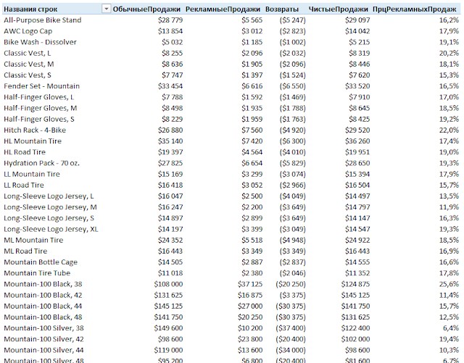464x363 pixels.
Task: Select the Long-Sleeve Logo Jersey, XL label
Action: [x=51, y=229]
